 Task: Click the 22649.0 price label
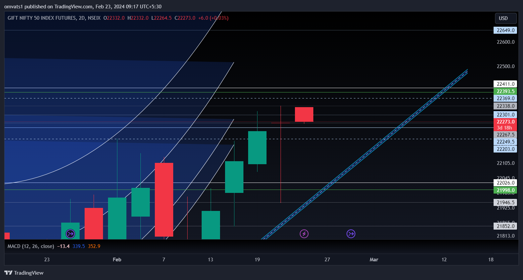pos(505,30)
